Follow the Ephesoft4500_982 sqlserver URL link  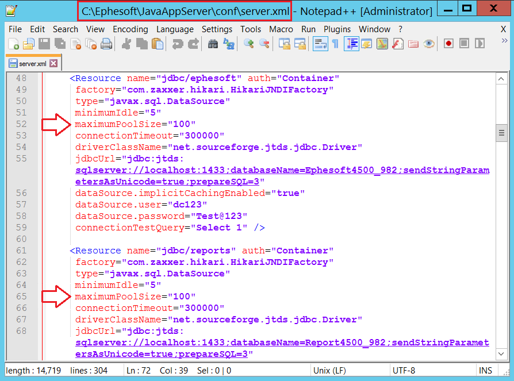[282, 176]
